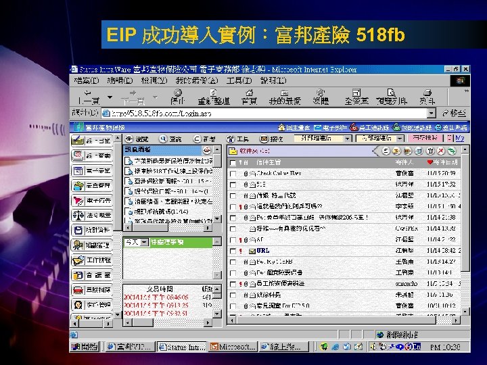Open the 編輯(E) menu
The width and height of the screenshot is (487, 365).
pyautogui.click(x=120, y=80)
